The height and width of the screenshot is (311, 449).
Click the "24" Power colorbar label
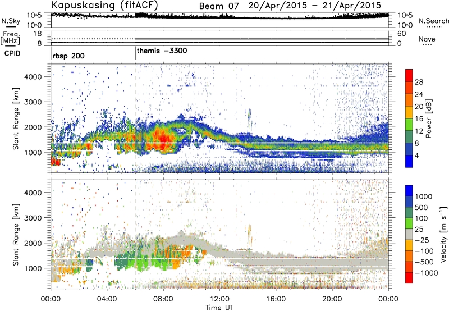click(x=419, y=94)
